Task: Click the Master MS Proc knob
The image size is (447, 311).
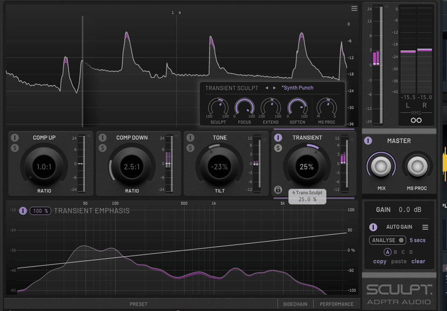Action: click(417, 167)
